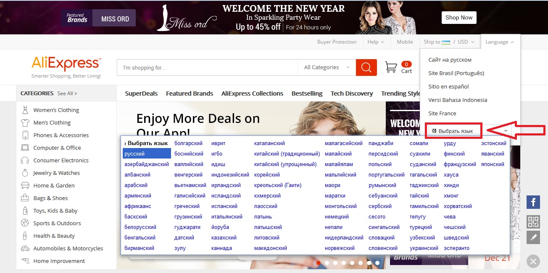
Task: Choose турецкий in the language list
Action: point(421,227)
